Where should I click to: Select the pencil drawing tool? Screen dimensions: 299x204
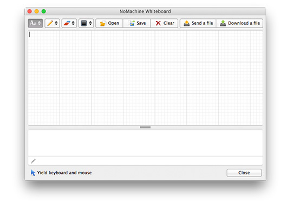point(50,23)
